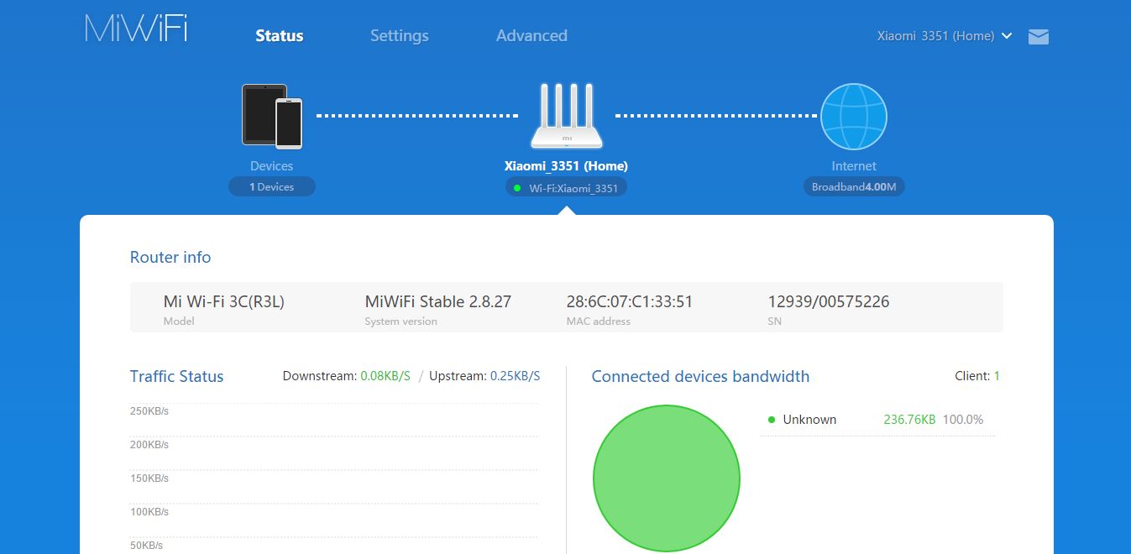Click the Traffic Status heading
Image resolution: width=1131 pixels, height=554 pixels.
tap(177, 376)
